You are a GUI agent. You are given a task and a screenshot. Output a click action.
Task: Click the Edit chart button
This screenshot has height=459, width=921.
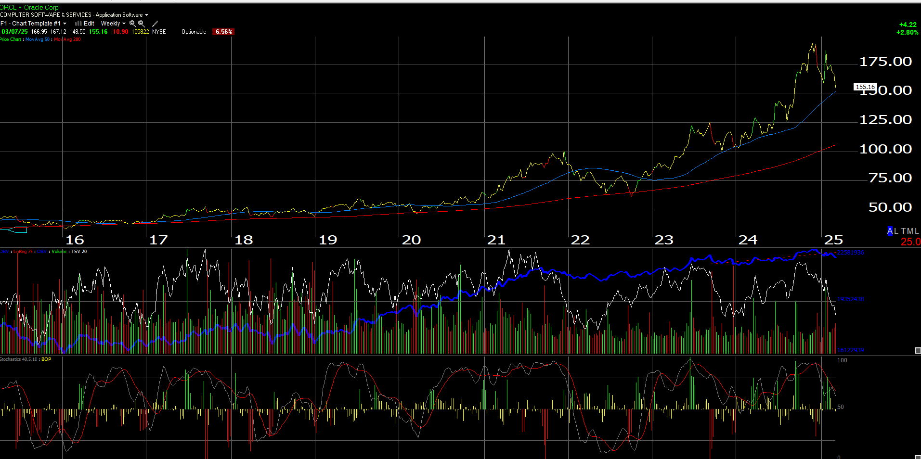tap(89, 24)
